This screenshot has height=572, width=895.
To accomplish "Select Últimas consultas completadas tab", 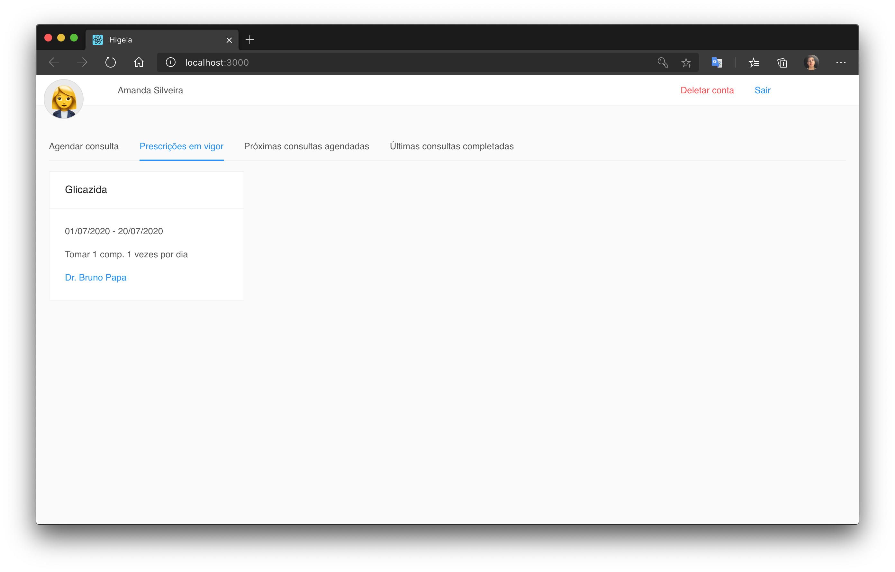I will coord(451,146).
